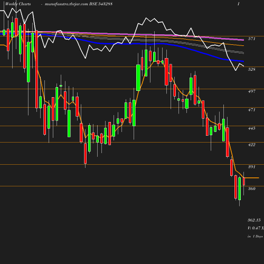Click the "V: 0.47 X" volume text
Viewport: 264px width, 264px height.
tap(256, 228)
